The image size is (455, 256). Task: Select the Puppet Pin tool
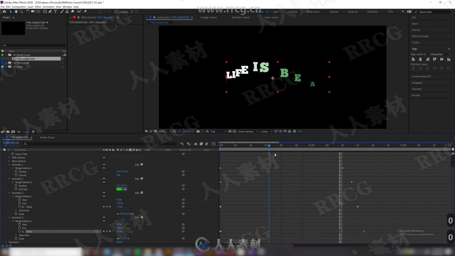pyautogui.click(x=85, y=11)
